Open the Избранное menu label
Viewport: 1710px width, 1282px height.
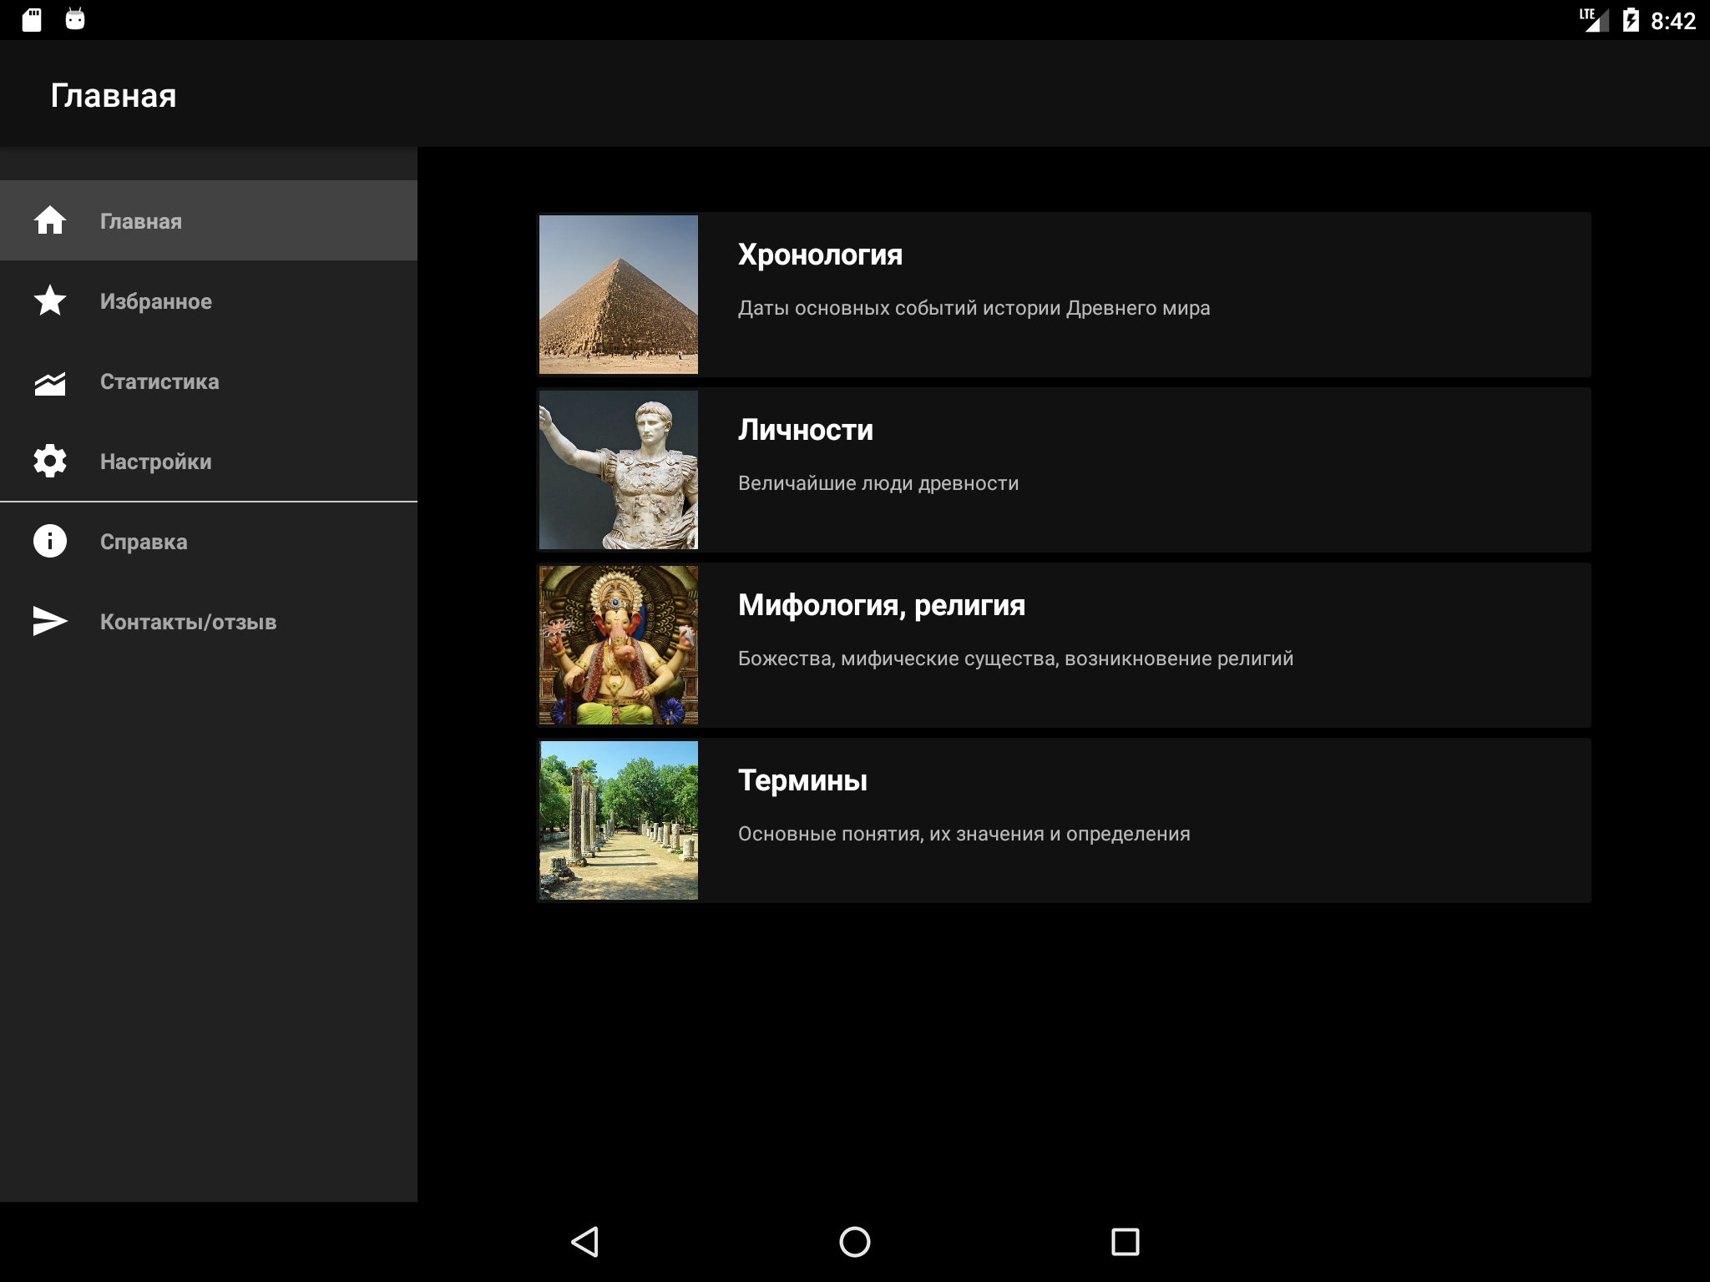(x=156, y=301)
